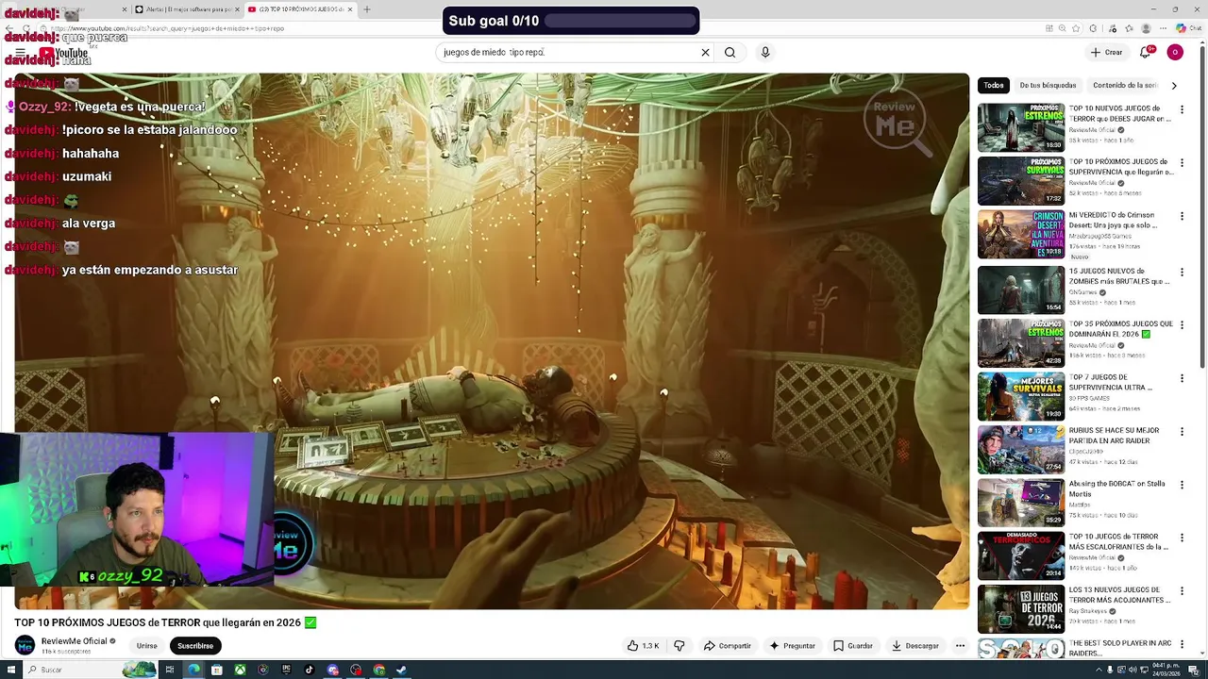
Task: Open Google Chrome on the taskbar
Action: click(x=378, y=671)
